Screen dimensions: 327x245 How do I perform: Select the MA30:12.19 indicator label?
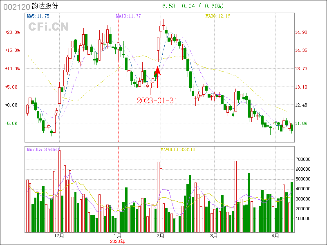tap(218, 16)
